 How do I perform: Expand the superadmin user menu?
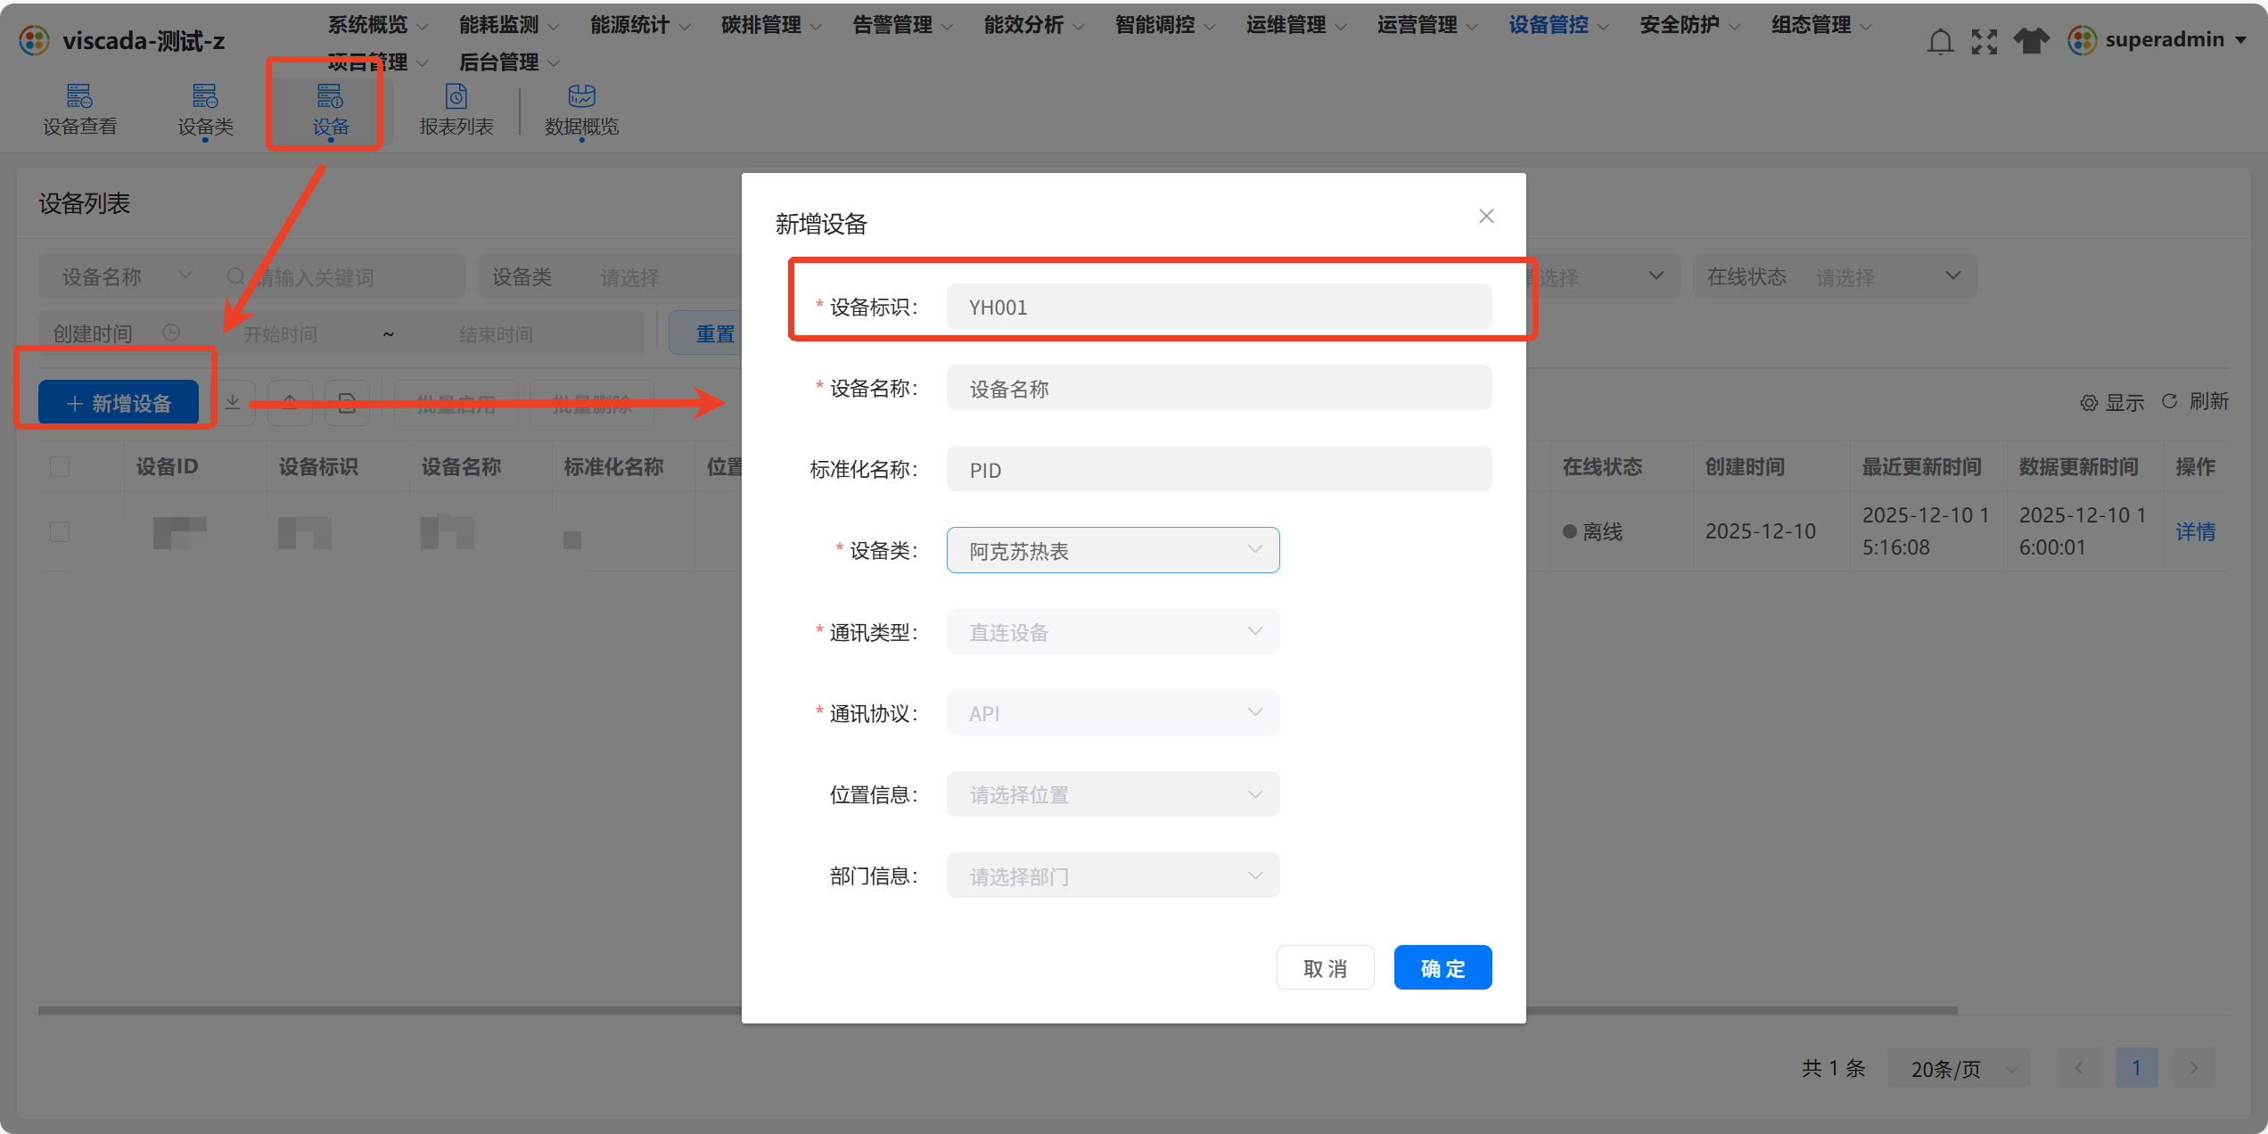point(2241,40)
